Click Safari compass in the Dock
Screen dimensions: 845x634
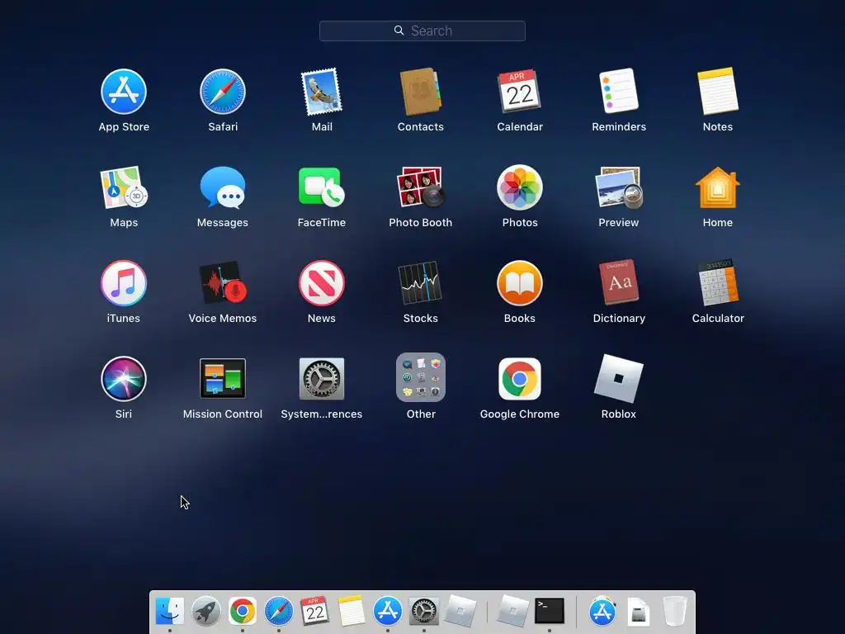(279, 611)
